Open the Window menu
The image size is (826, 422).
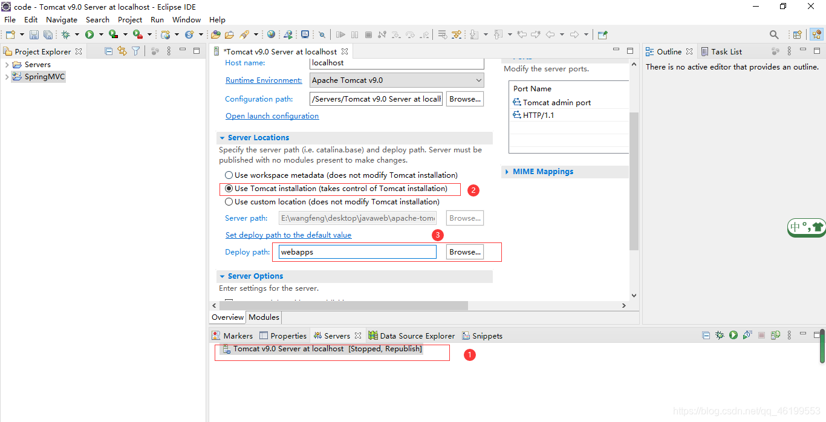point(186,19)
